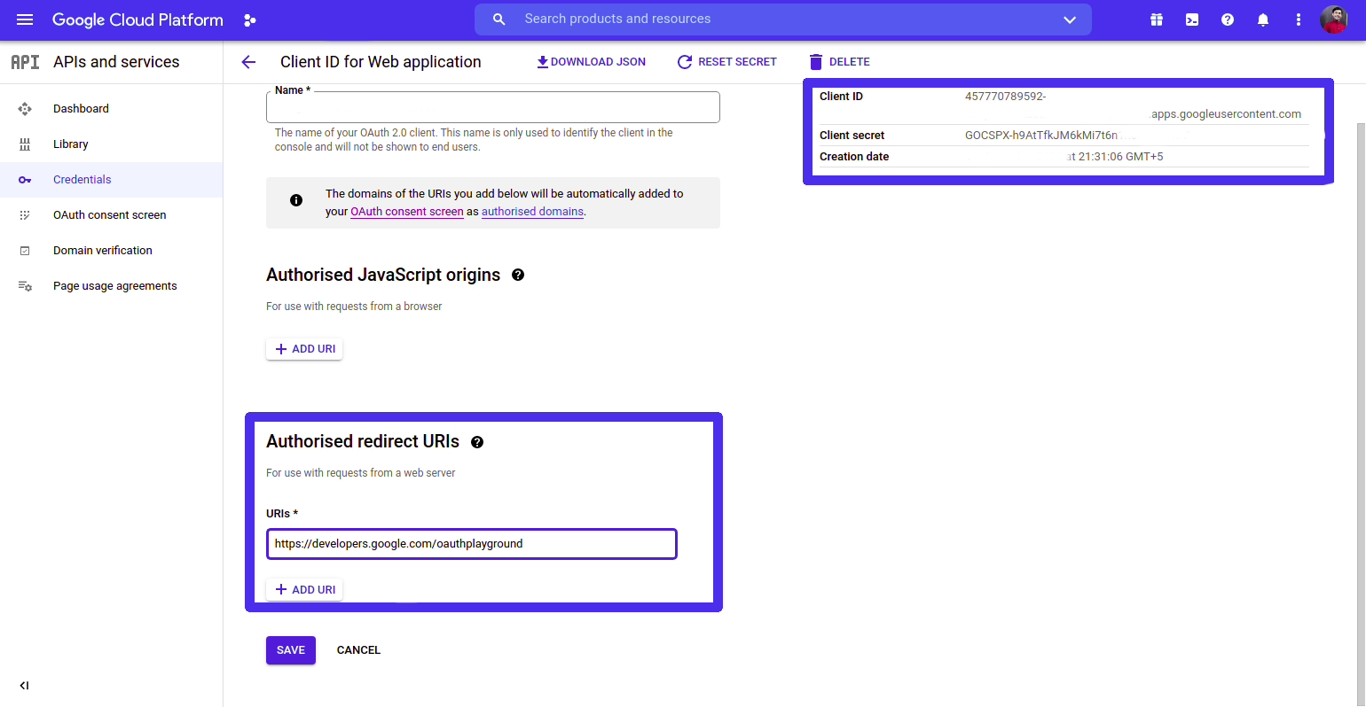Click the API logo icon

point(25,62)
